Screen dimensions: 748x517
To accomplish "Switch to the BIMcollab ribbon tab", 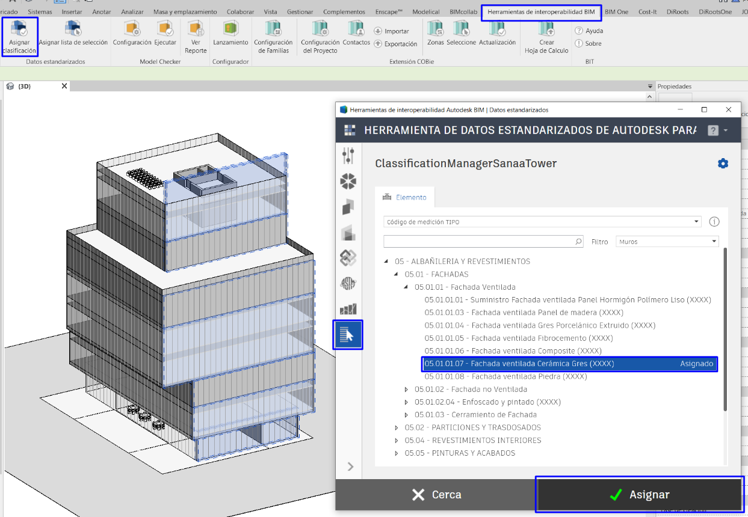I will click(x=463, y=11).
